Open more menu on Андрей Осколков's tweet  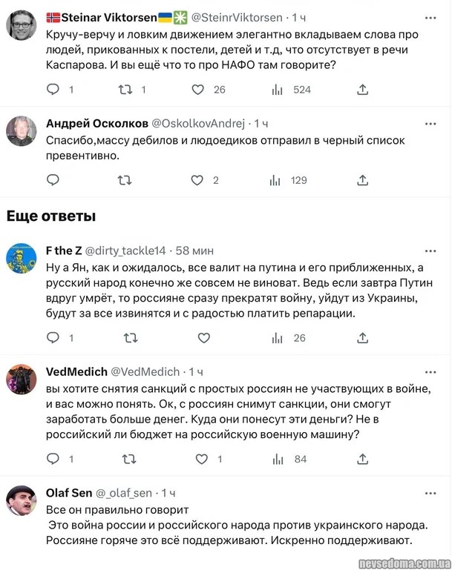431,122
